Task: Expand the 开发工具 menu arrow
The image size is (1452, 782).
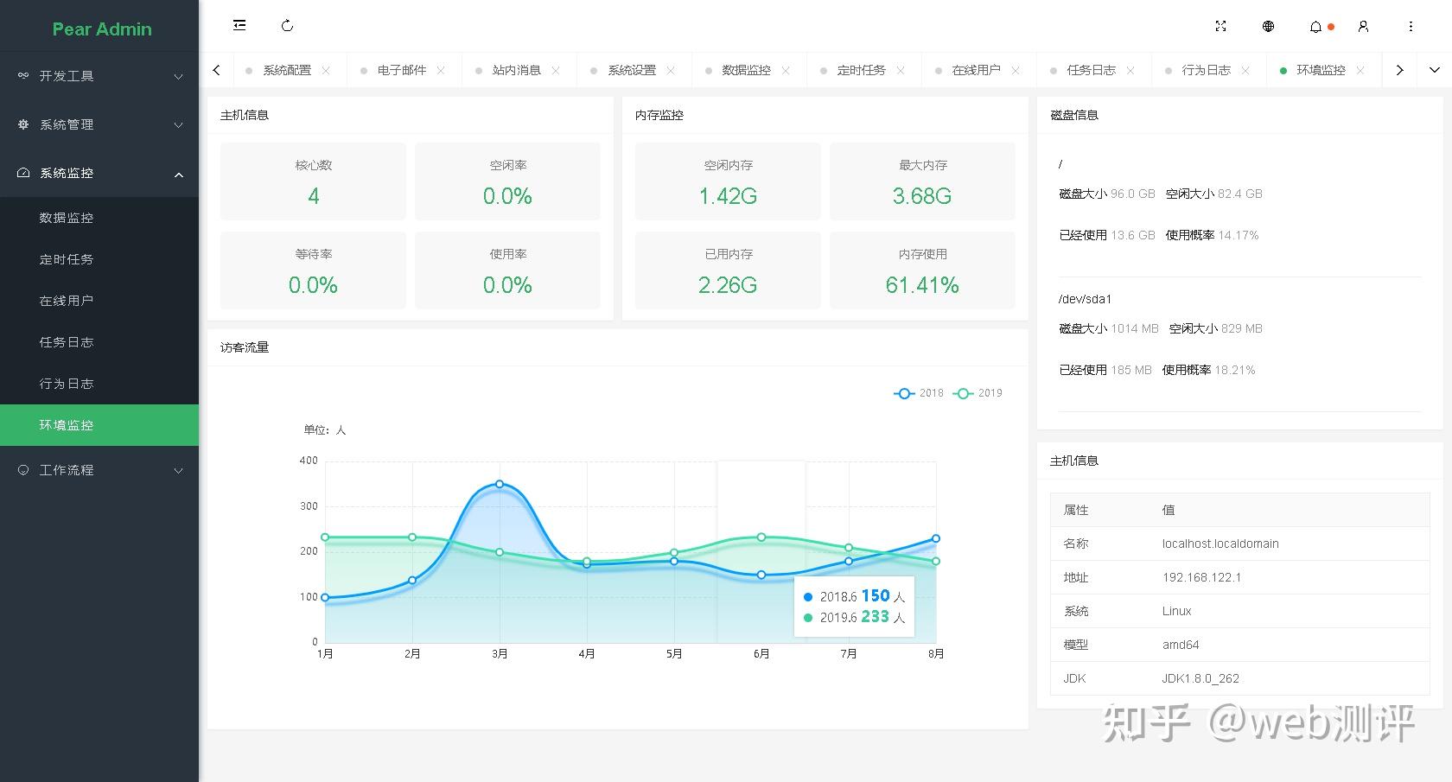Action: 178,76
